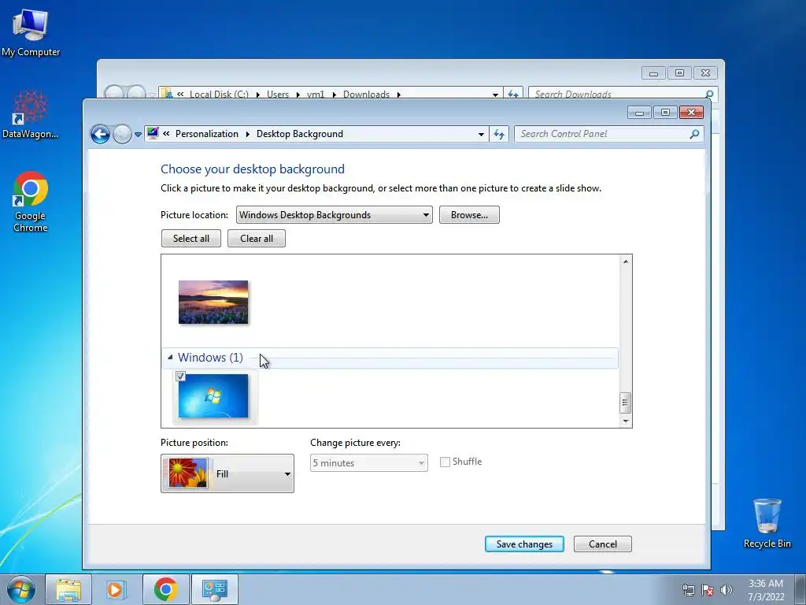Click Save changes

(524, 544)
